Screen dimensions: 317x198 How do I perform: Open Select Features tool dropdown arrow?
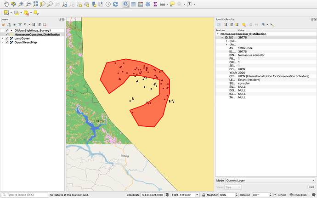(x=11, y=13)
